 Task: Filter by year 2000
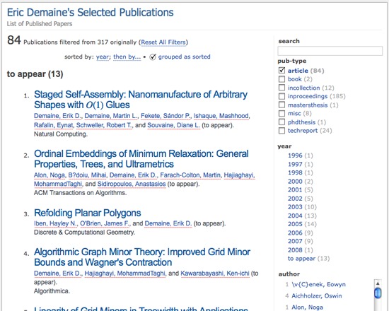tap(295, 181)
